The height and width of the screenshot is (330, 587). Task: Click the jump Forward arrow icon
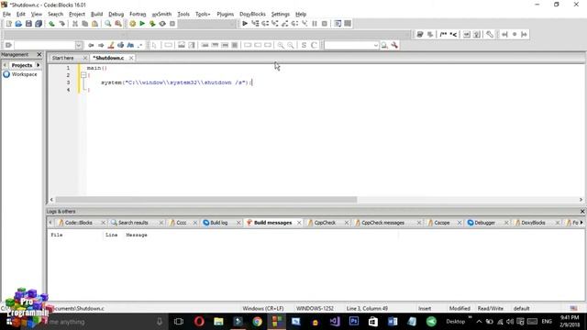(x=101, y=45)
